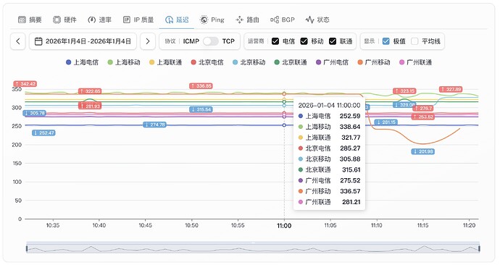The width and height of the screenshot is (500, 265).
Task: Click the 281.15 minimum marker label
Action: 386,122
